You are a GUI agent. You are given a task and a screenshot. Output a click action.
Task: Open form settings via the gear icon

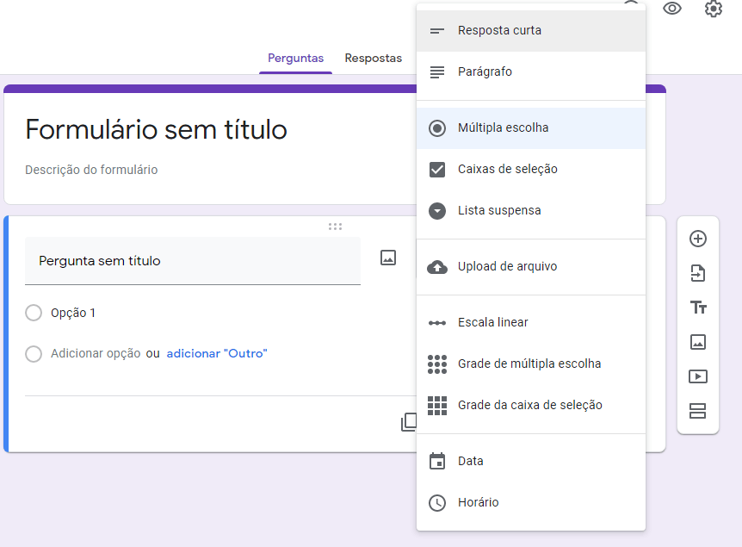point(712,9)
